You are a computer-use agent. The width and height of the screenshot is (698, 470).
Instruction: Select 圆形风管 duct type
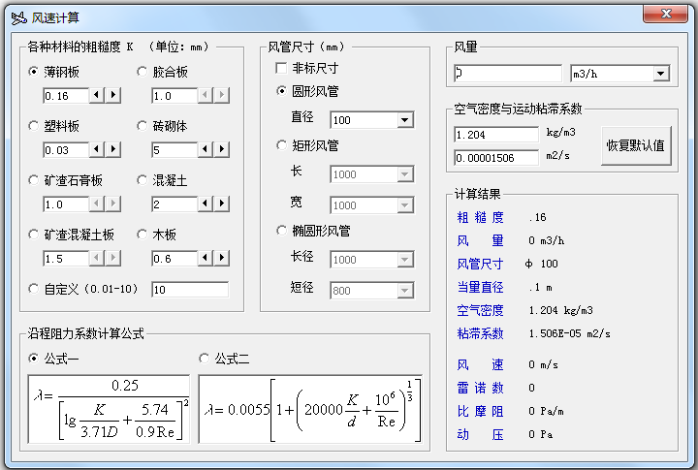coord(281,91)
